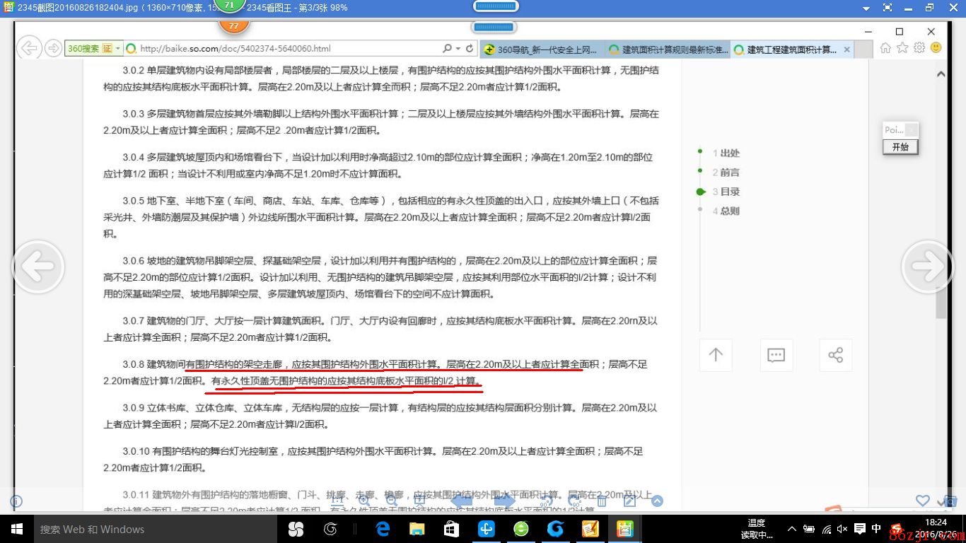Image resolution: width=966 pixels, height=543 pixels.
Task: Jump to 2 前言 section in outline
Action: [x=730, y=172]
